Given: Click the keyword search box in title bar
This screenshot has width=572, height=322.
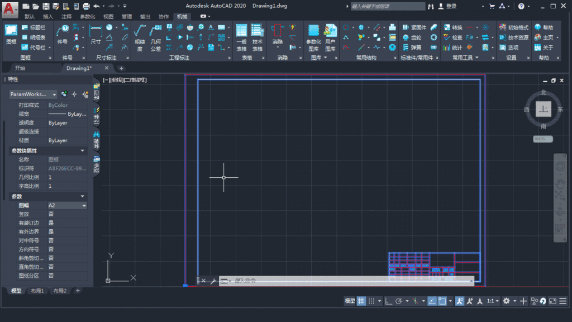Looking at the screenshot, I should (x=388, y=6).
